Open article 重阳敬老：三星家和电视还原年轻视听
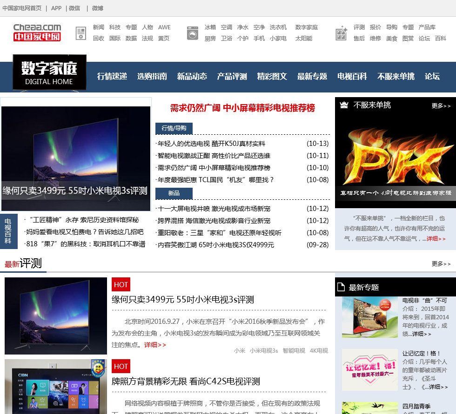The width and height of the screenshot is (456, 414). click(x=219, y=233)
